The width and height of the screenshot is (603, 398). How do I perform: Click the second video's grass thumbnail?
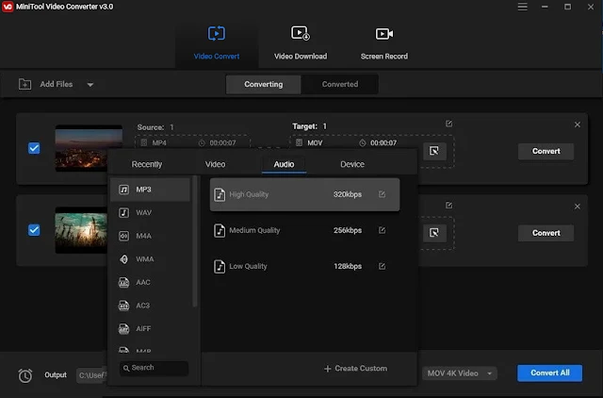[81, 230]
